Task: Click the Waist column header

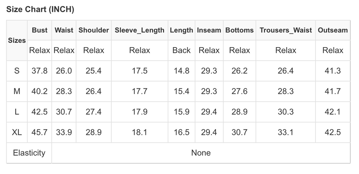Action: pos(64,30)
